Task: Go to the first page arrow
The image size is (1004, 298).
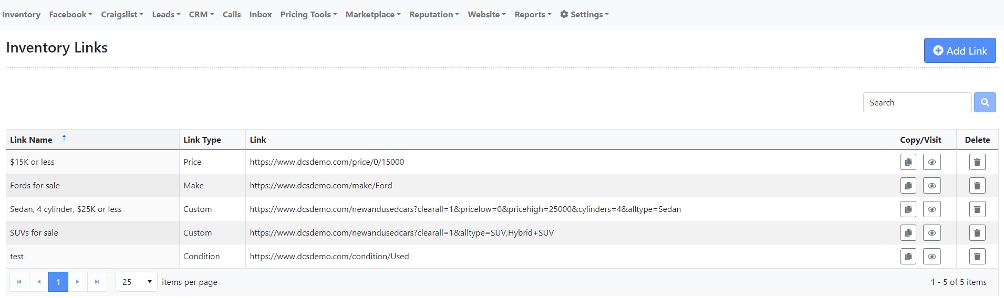Action: 19,282
